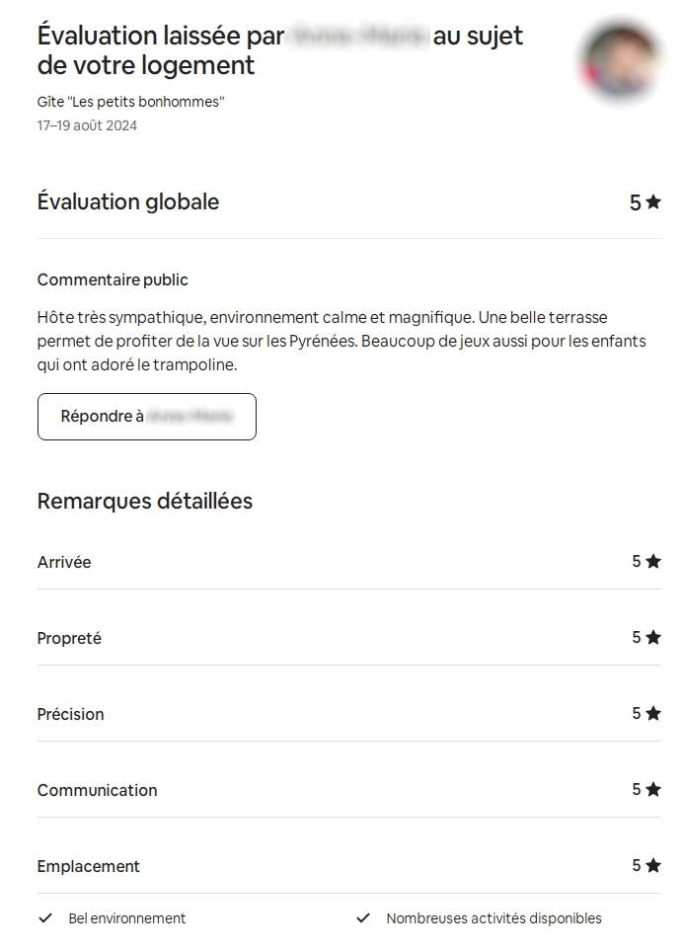The width and height of the screenshot is (683, 950).
Task: Click the public comment about the Pyrénées terrace
Action: click(x=336, y=341)
